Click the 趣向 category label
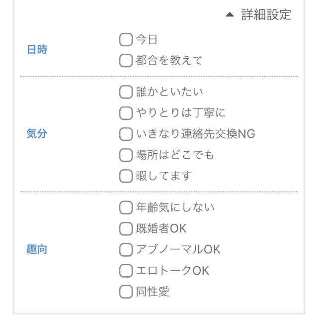The image size is (318, 316). (x=37, y=249)
